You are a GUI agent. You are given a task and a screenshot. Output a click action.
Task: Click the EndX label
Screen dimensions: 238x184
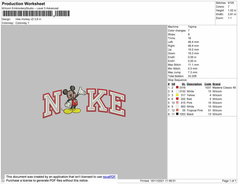click(171, 57)
